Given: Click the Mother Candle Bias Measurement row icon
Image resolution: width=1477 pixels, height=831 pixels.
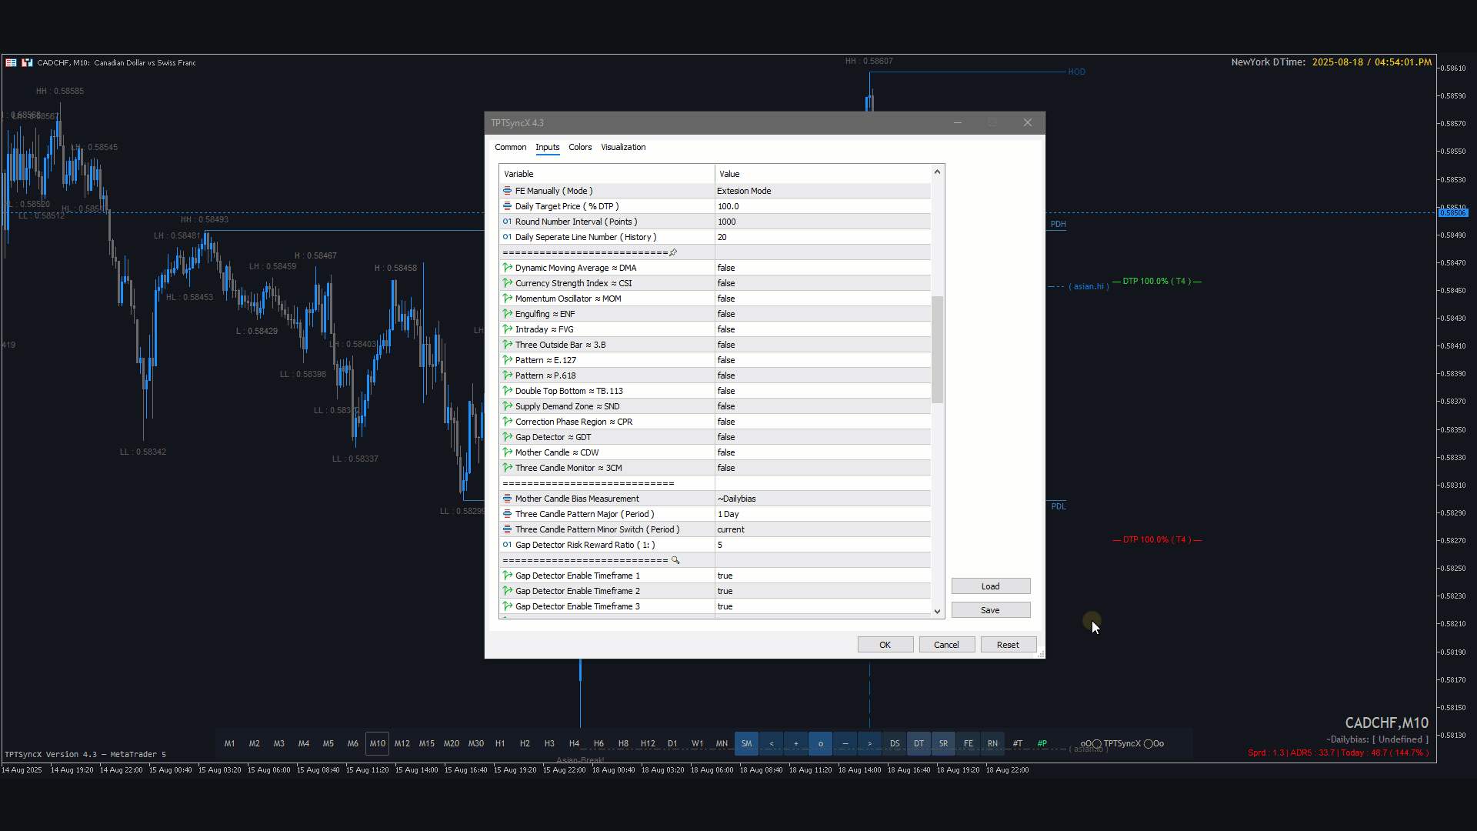Looking at the screenshot, I should [x=507, y=499].
